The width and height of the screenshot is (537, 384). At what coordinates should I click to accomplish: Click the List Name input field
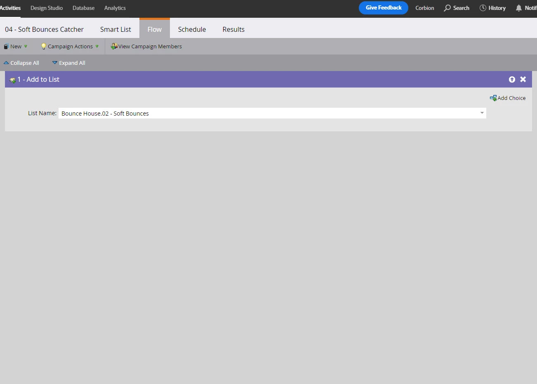272,113
